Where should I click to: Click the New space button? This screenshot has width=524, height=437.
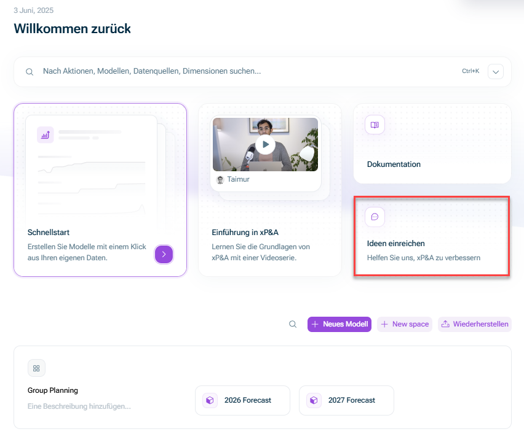coord(405,324)
